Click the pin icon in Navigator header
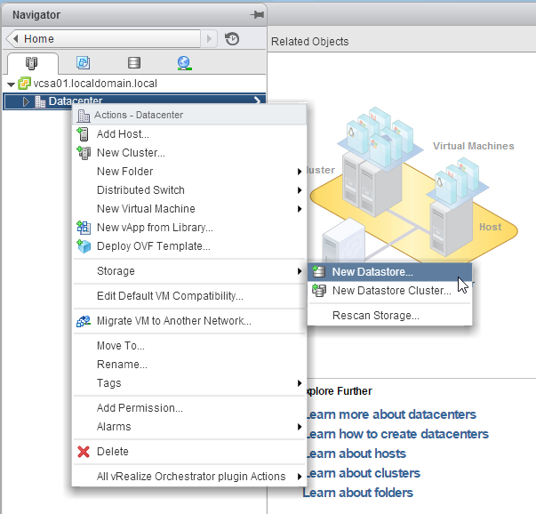The image size is (536, 514). pos(257,14)
